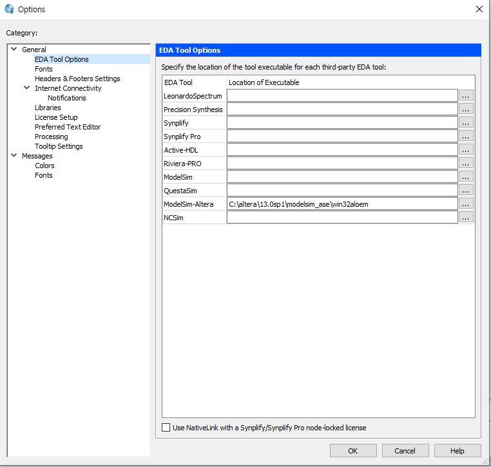Click the ModelSim-Altera tool name cell
The height and width of the screenshot is (467, 491).
(194, 204)
